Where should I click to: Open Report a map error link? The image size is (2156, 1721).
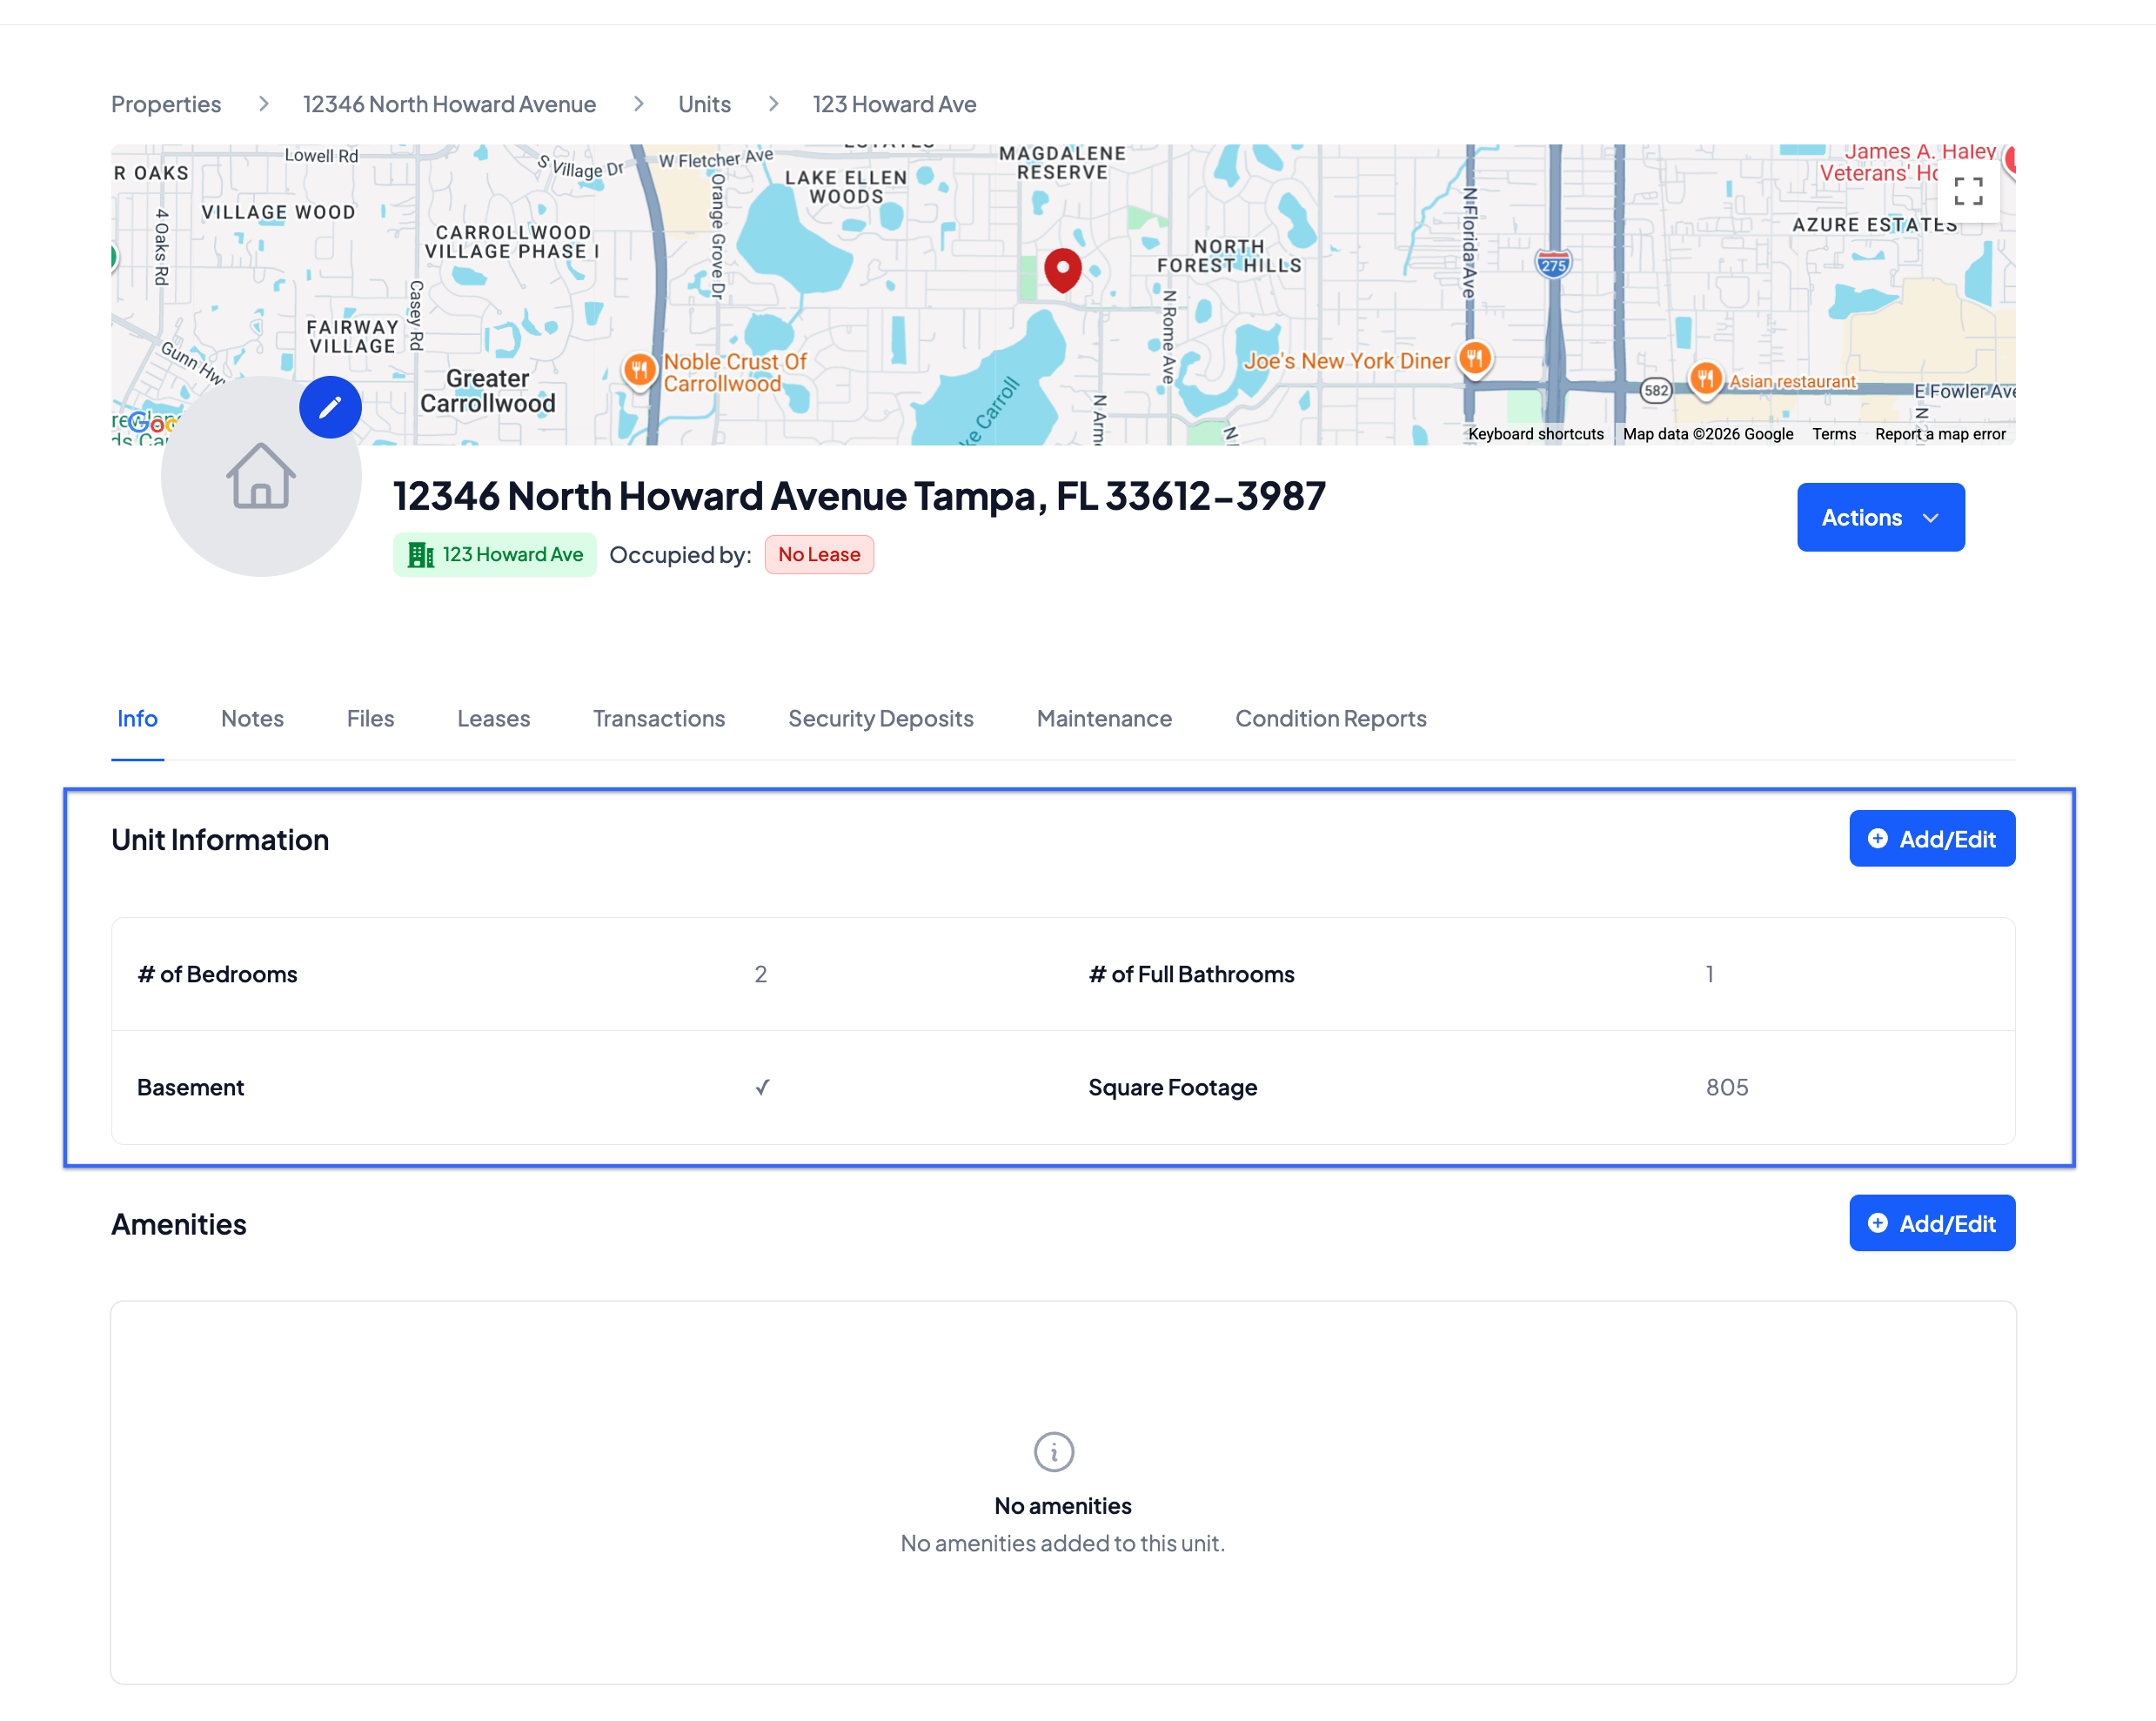tap(1939, 434)
